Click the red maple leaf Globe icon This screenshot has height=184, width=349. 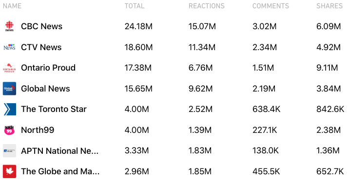9,171
